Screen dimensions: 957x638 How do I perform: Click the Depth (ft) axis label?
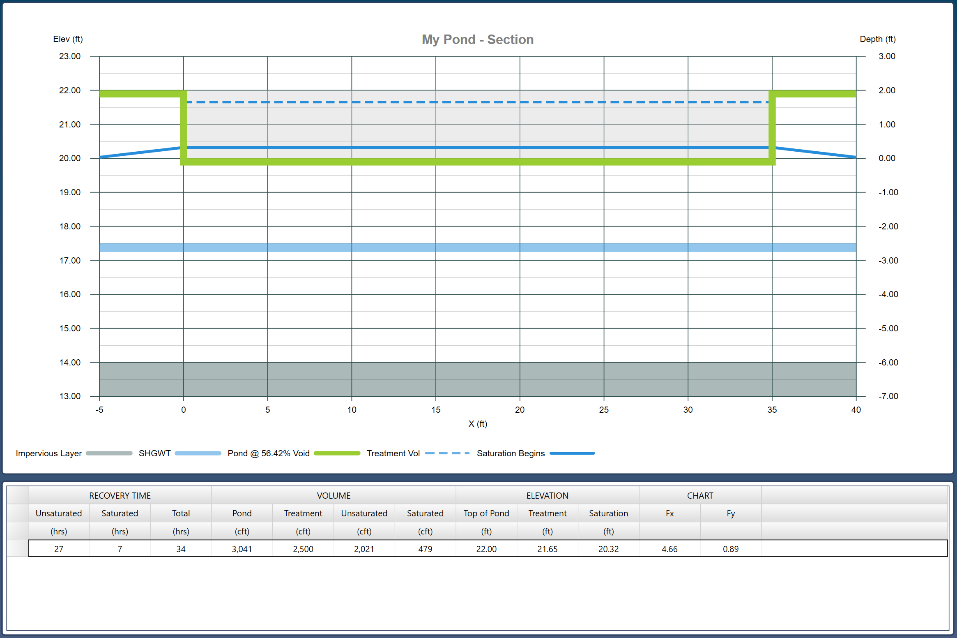pos(878,39)
